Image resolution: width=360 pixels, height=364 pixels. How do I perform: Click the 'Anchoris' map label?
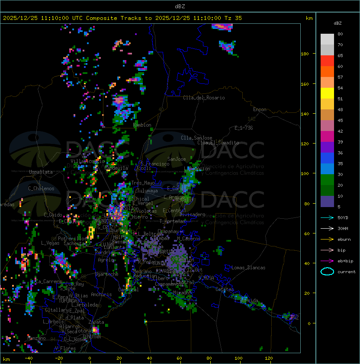(101, 294)
